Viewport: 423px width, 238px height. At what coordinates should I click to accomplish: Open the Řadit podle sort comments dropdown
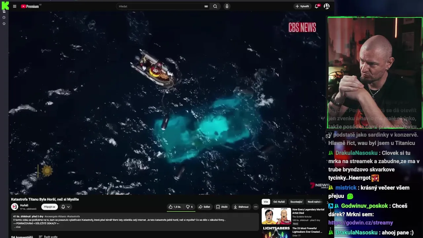pyautogui.click(x=48, y=237)
